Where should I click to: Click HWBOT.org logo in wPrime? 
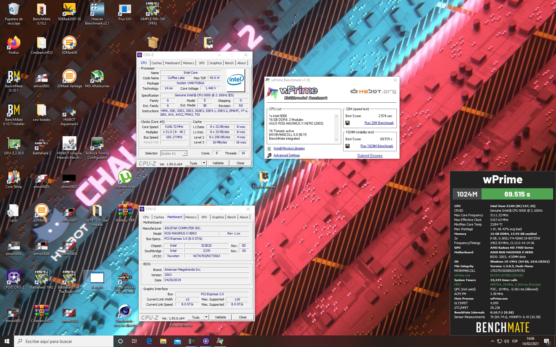373,91
